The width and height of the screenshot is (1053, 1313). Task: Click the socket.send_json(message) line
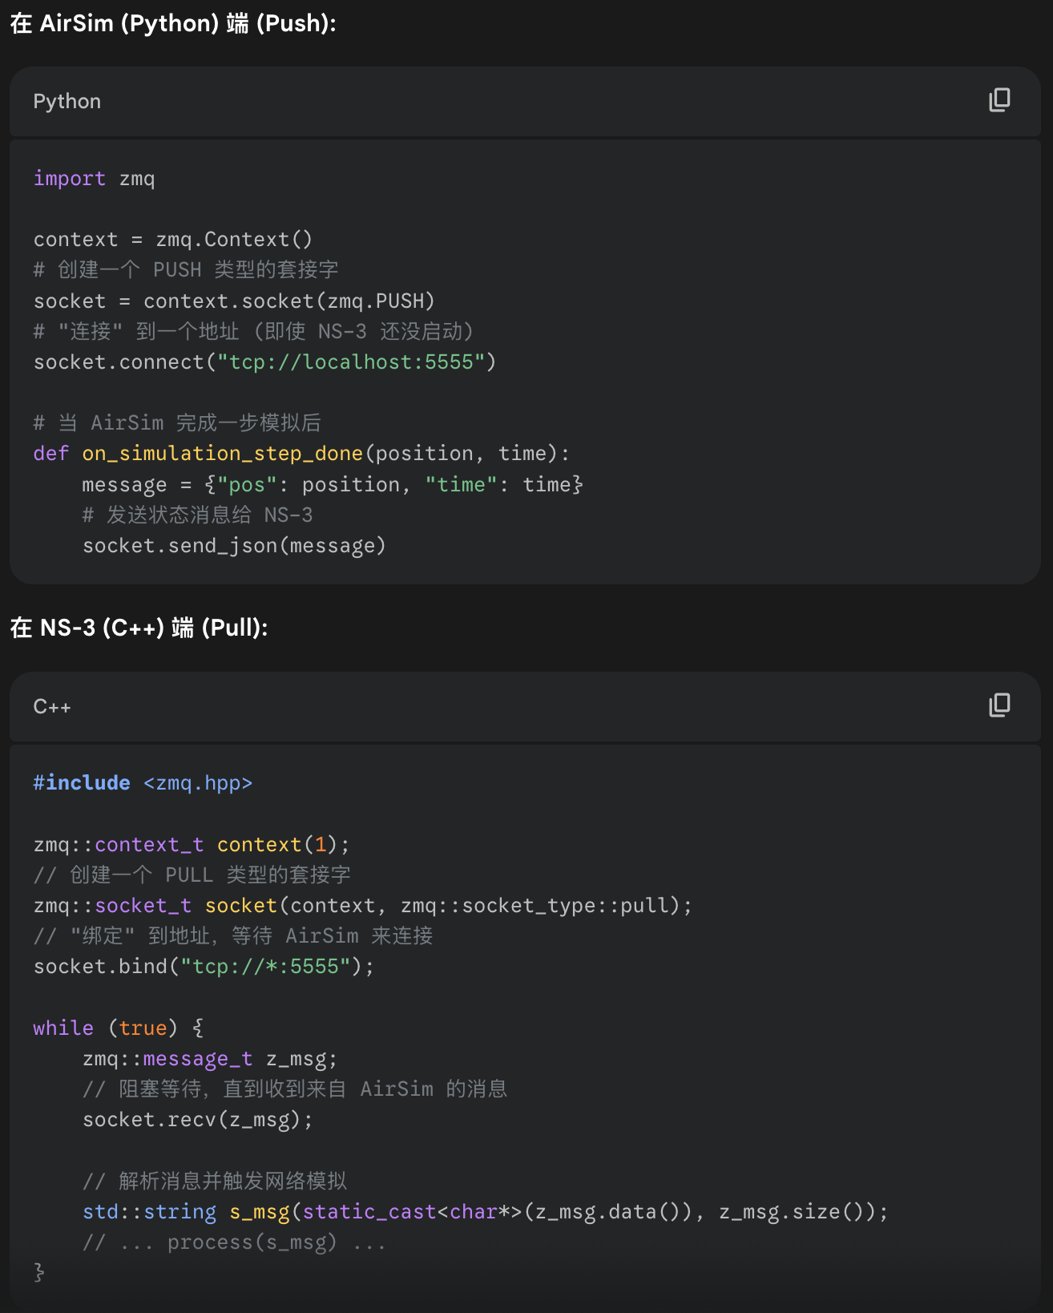click(x=234, y=546)
